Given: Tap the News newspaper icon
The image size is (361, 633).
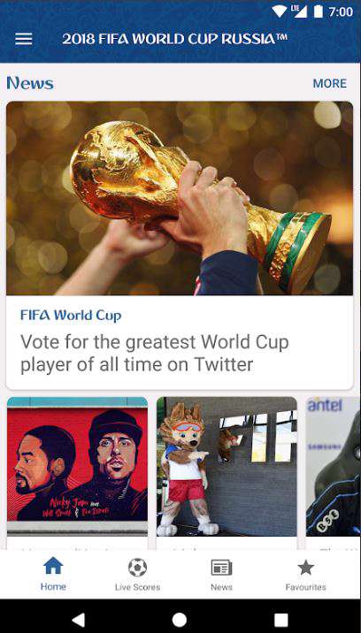Looking at the screenshot, I should pyautogui.click(x=221, y=568).
